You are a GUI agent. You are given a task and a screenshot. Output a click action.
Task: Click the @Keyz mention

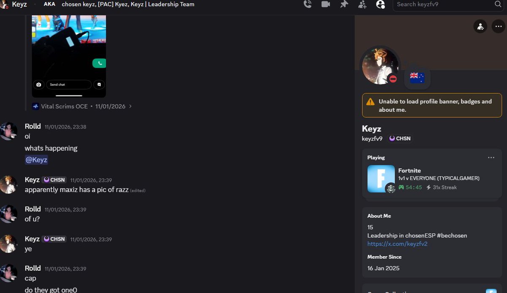(x=36, y=160)
